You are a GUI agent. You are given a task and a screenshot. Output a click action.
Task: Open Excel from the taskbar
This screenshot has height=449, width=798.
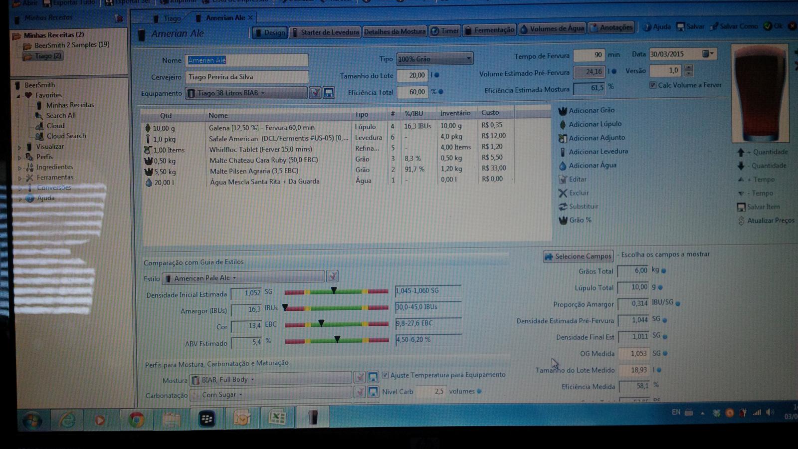pyautogui.click(x=277, y=418)
